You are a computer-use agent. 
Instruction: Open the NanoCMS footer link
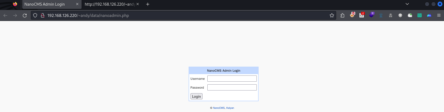click(x=219, y=108)
